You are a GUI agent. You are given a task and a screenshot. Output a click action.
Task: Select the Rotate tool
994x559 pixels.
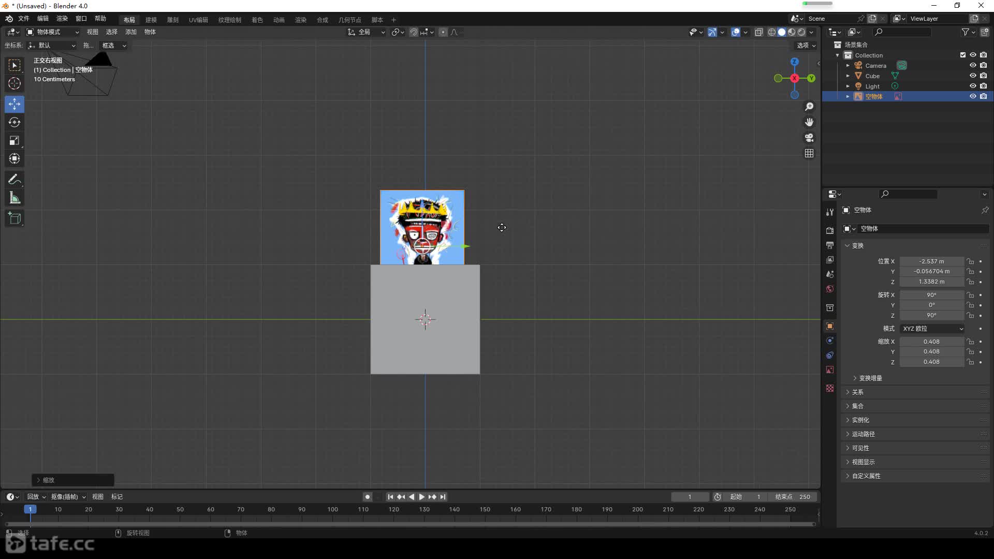(x=14, y=122)
